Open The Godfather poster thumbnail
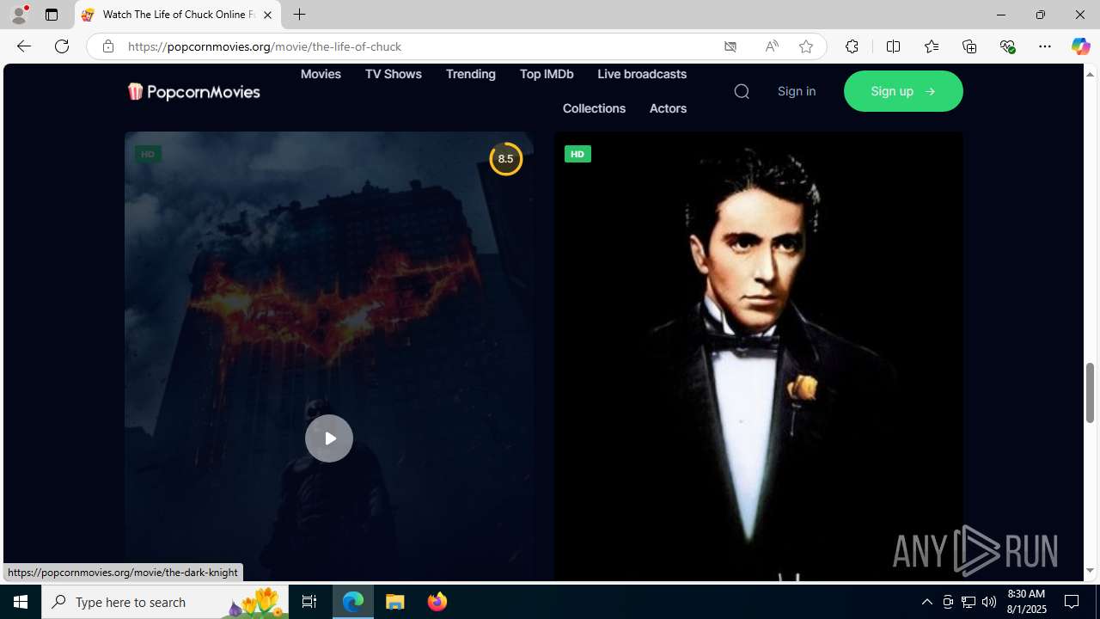 [758, 357]
